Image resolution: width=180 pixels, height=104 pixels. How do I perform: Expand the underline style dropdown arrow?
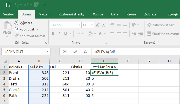[70, 34]
